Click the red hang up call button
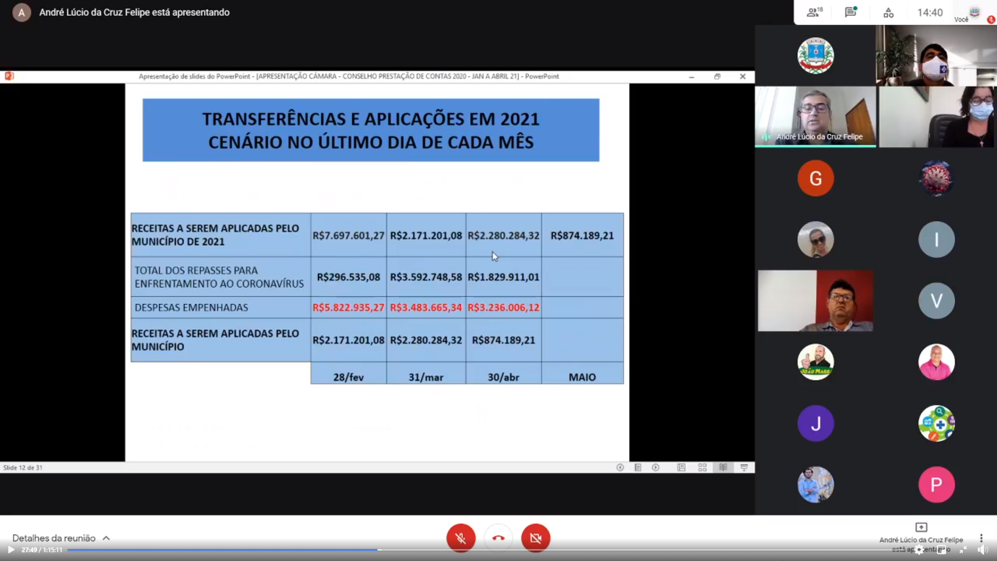Screen dimensions: 997x561 pyautogui.click(x=498, y=538)
